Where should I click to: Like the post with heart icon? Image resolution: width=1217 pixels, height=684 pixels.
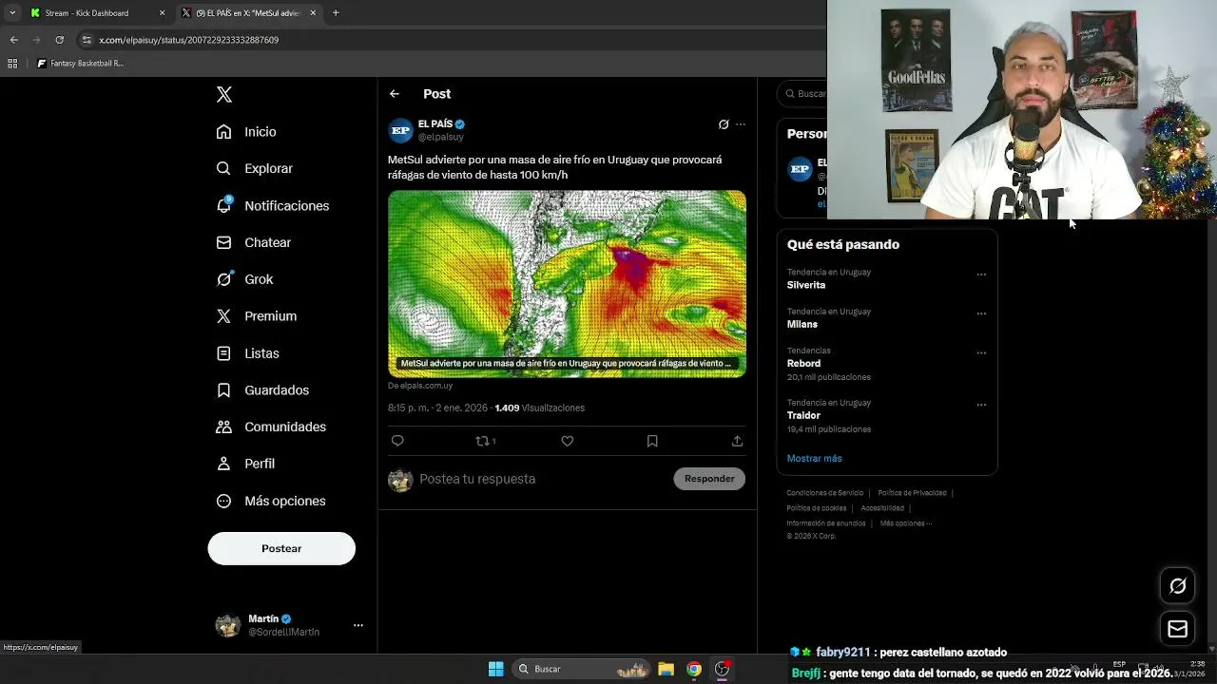pyautogui.click(x=568, y=441)
